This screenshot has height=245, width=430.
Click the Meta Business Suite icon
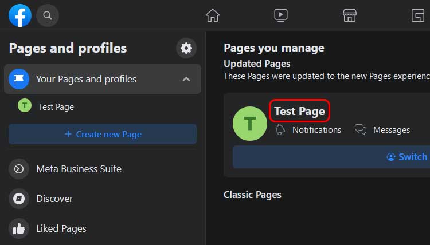pos(19,169)
